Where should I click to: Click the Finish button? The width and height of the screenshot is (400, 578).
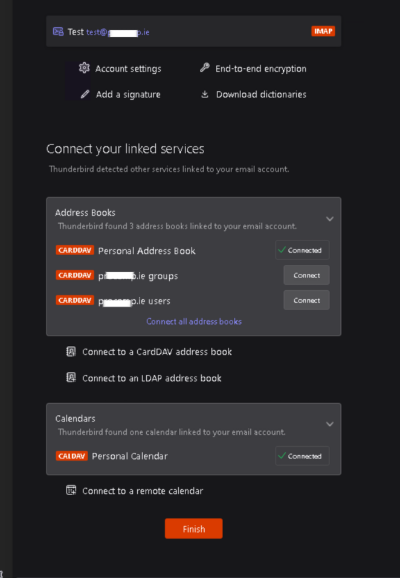click(x=194, y=528)
